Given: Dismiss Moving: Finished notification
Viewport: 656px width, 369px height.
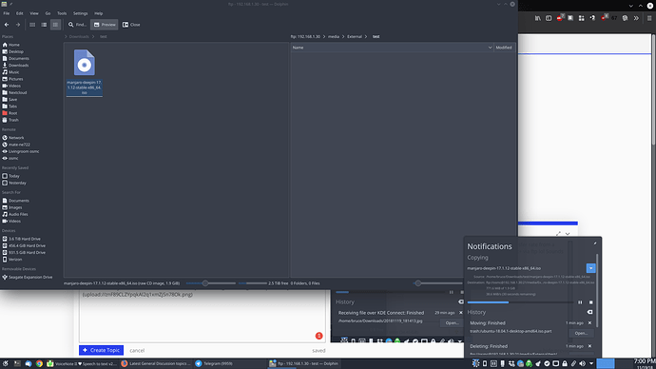Looking at the screenshot, I should click(x=589, y=323).
